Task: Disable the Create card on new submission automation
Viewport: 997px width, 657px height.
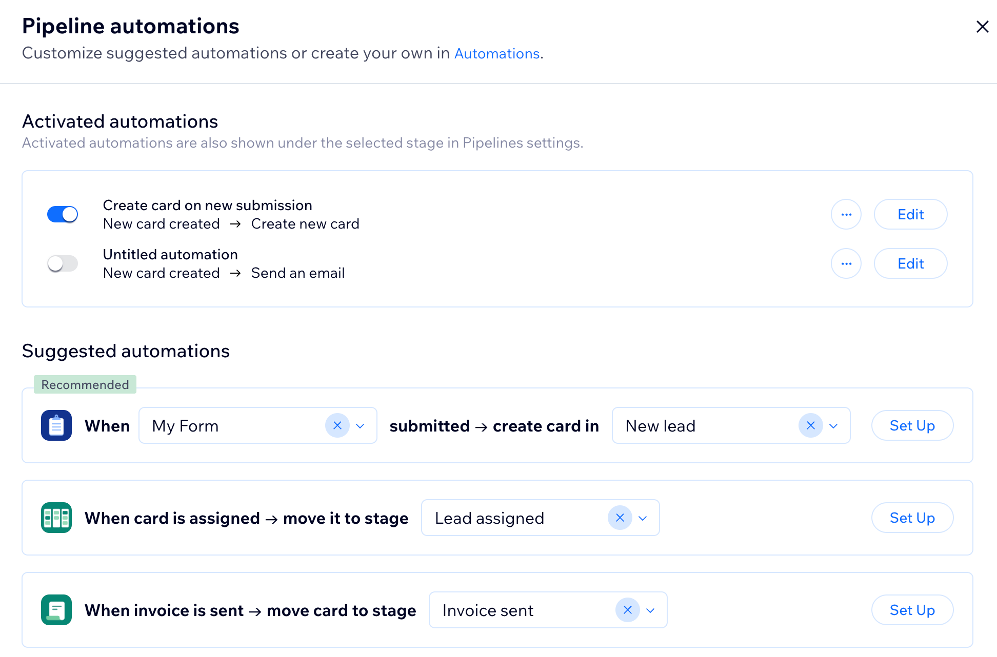Action: click(63, 214)
